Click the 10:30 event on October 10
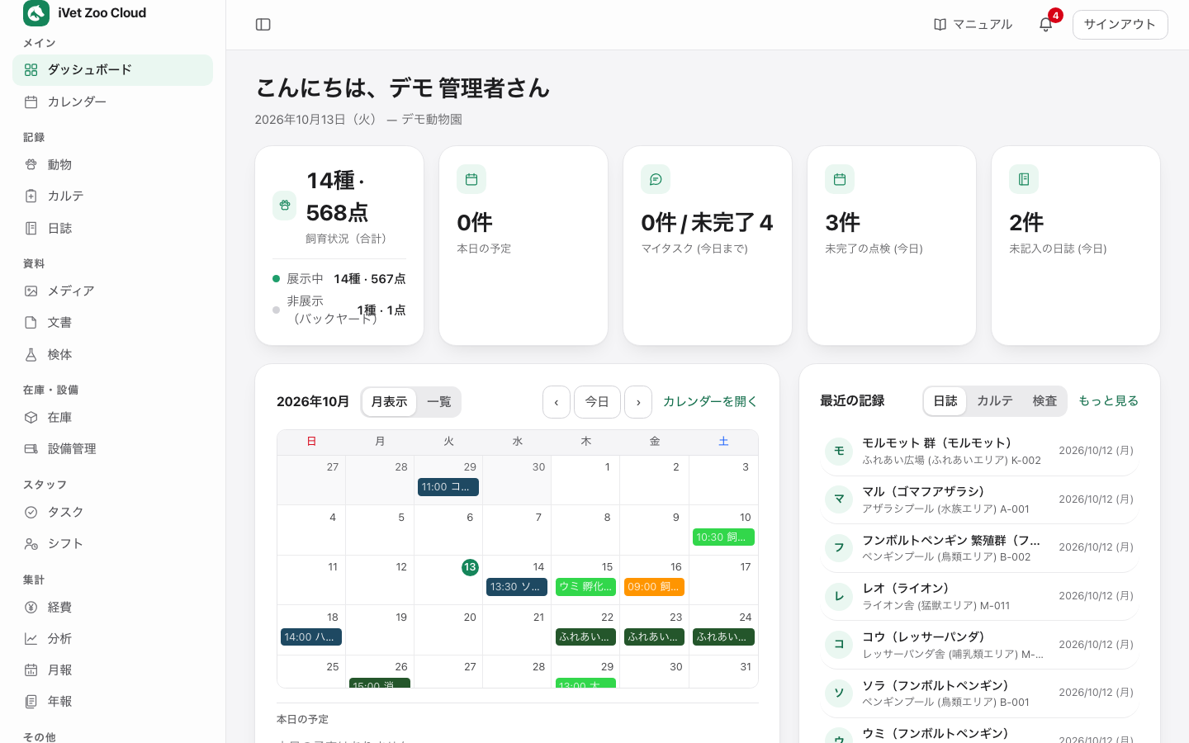 723,537
